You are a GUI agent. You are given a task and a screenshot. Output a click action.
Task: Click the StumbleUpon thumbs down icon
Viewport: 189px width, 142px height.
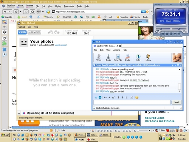point(31,17)
